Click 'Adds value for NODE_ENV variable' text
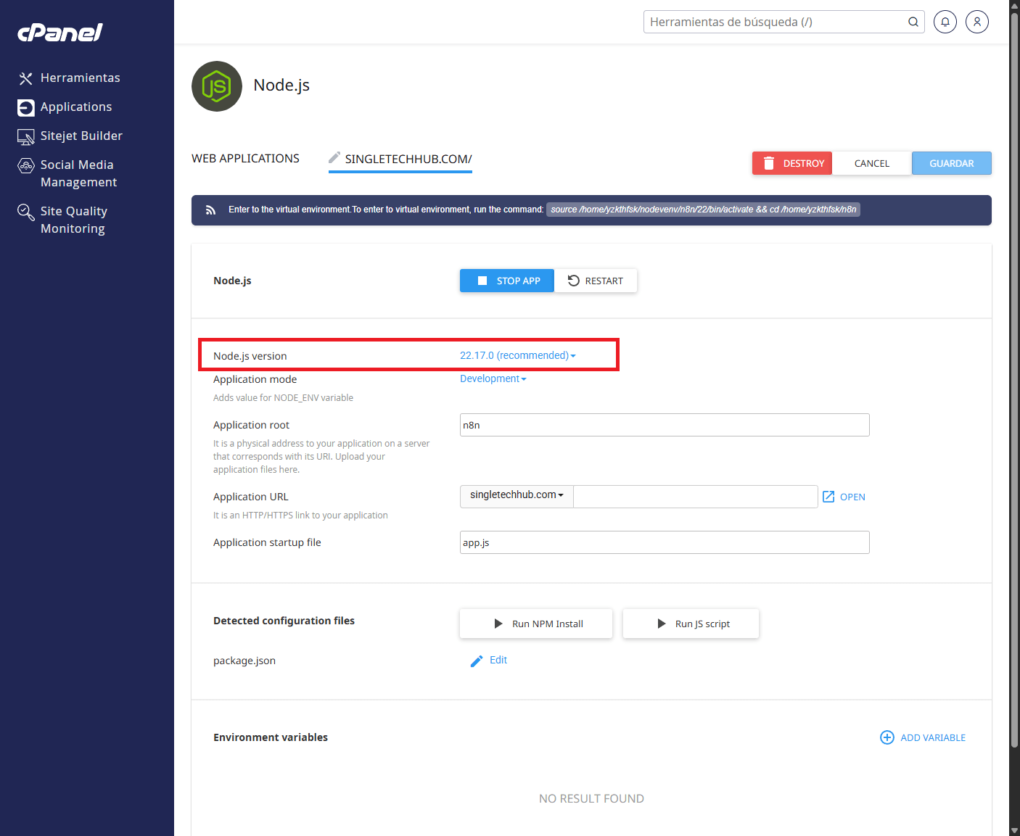Image resolution: width=1020 pixels, height=836 pixels. click(x=283, y=397)
